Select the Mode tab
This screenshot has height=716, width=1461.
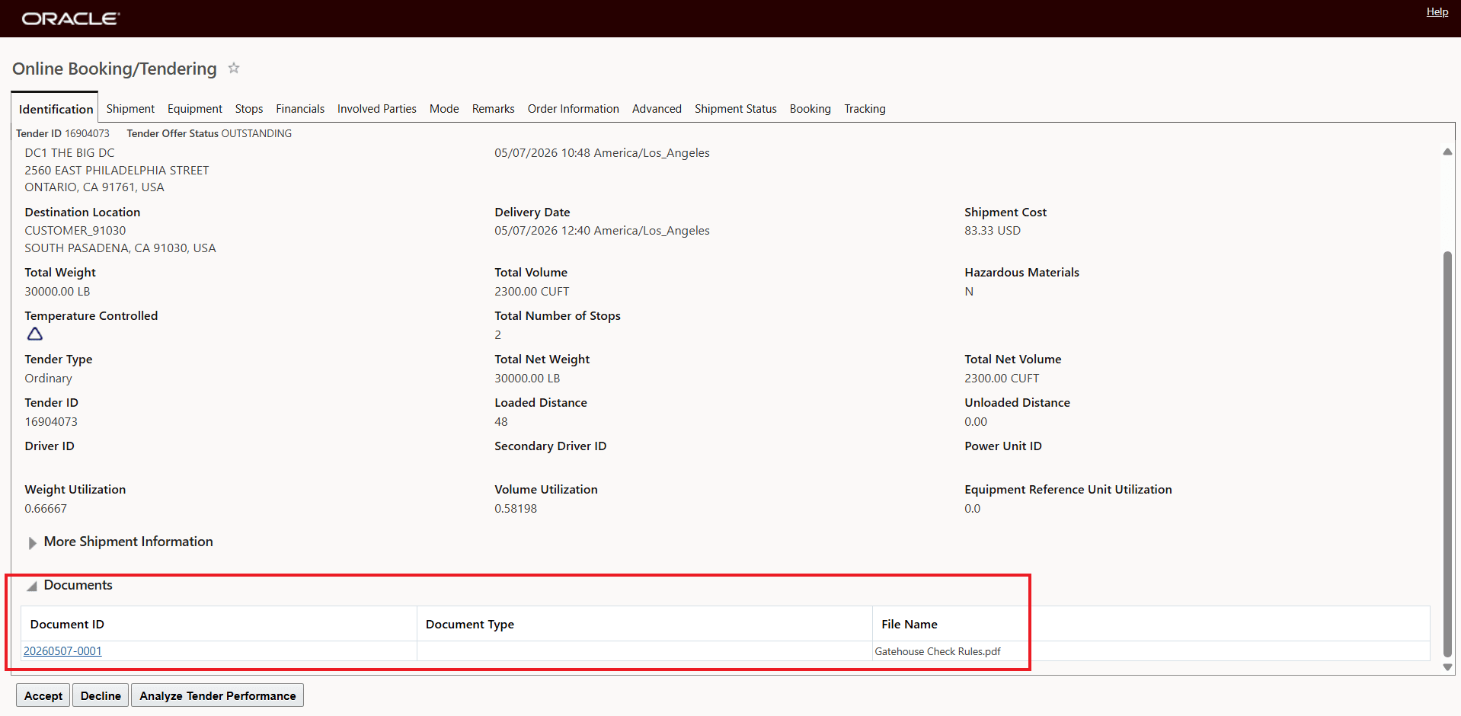pos(444,109)
